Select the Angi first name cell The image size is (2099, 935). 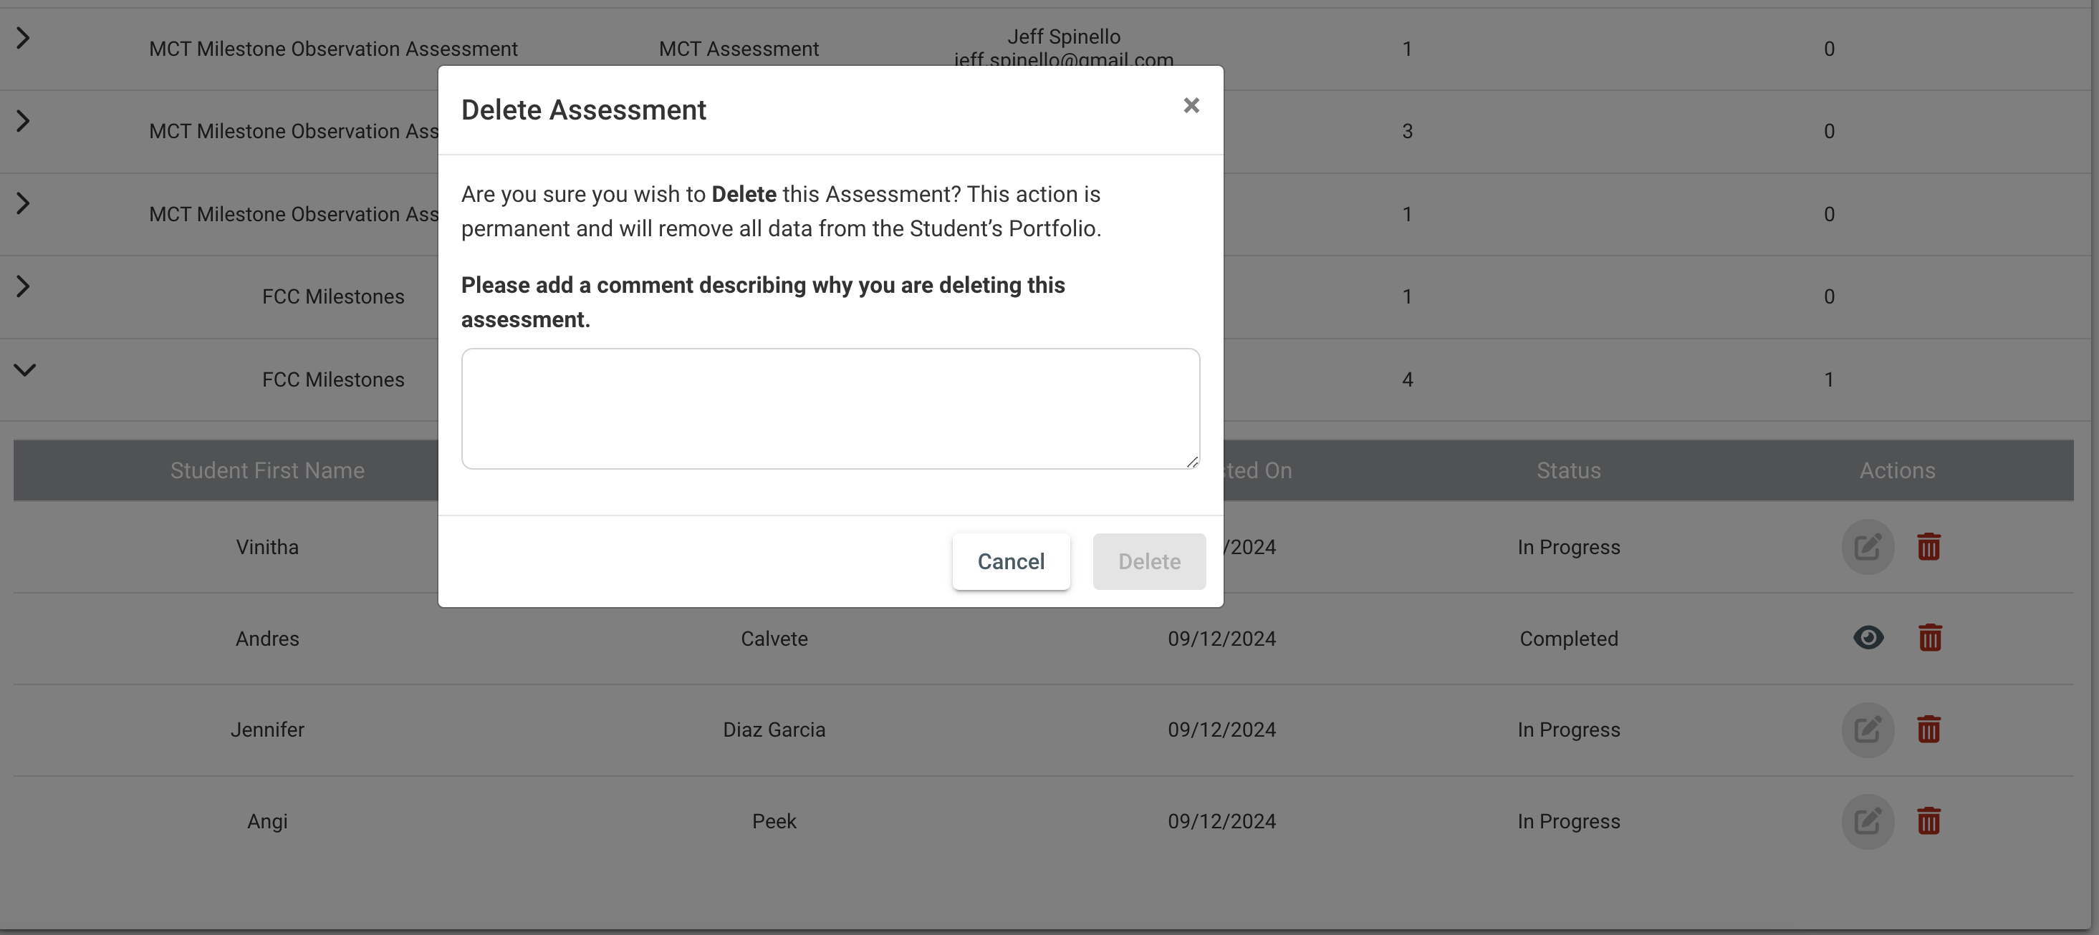tap(267, 821)
